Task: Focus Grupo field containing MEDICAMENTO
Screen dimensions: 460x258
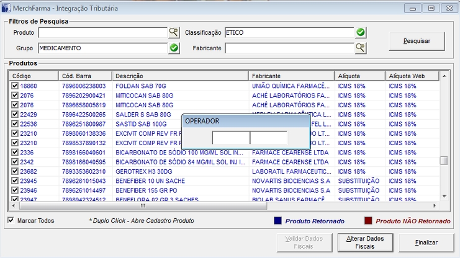Action: pyautogui.click(x=102, y=48)
